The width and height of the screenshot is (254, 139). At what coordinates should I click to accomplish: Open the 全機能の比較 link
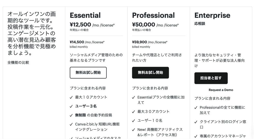point(18,62)
